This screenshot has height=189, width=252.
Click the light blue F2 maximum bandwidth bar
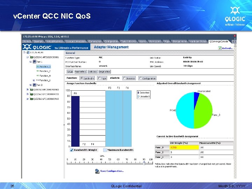tap(118, 118)
